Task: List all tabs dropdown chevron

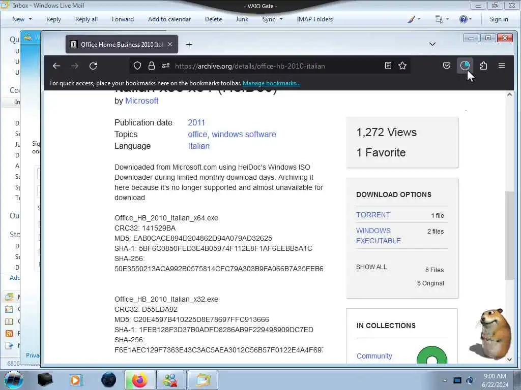Action: [432, 44]
